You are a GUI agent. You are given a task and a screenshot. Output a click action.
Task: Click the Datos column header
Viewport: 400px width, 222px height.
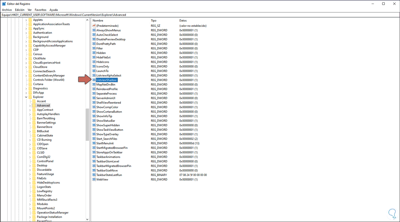183,20
